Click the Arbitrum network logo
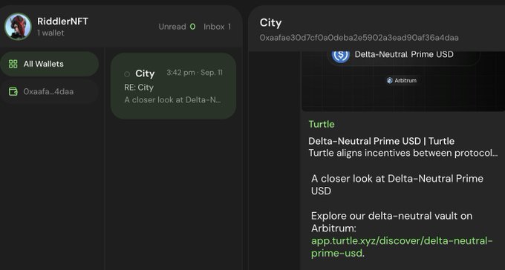This screenshot has height=270, width=505. click(x=390, y=80)
